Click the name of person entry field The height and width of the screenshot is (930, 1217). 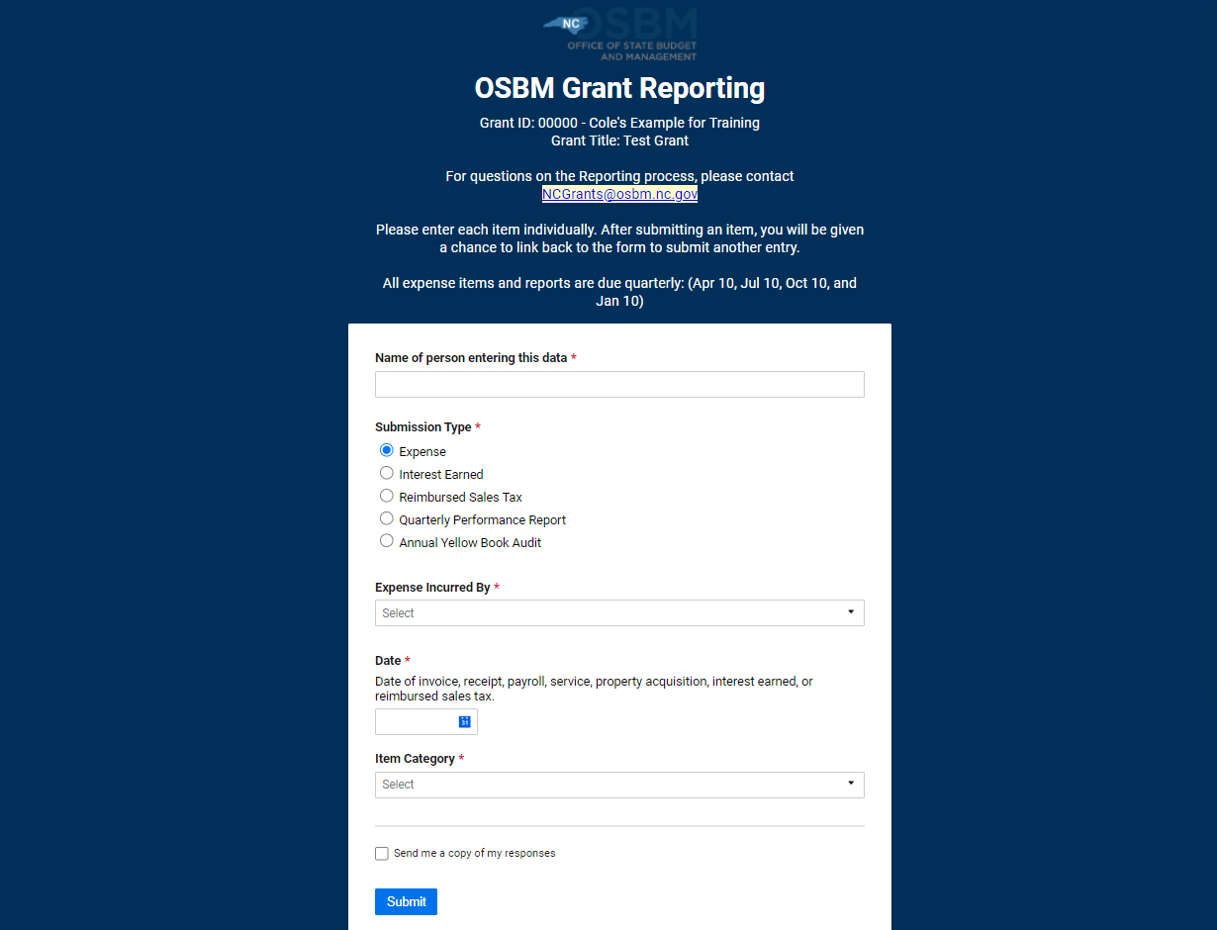tap(619, 384)
